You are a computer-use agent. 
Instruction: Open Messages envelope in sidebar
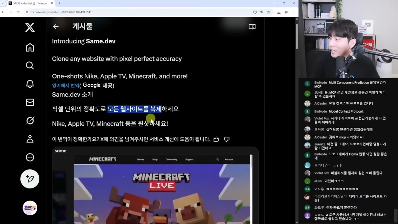(x=30, y=102)
